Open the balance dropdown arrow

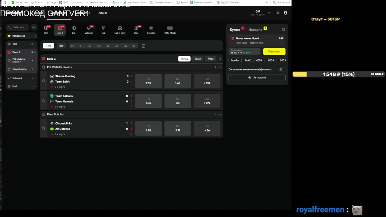point(269,13)
